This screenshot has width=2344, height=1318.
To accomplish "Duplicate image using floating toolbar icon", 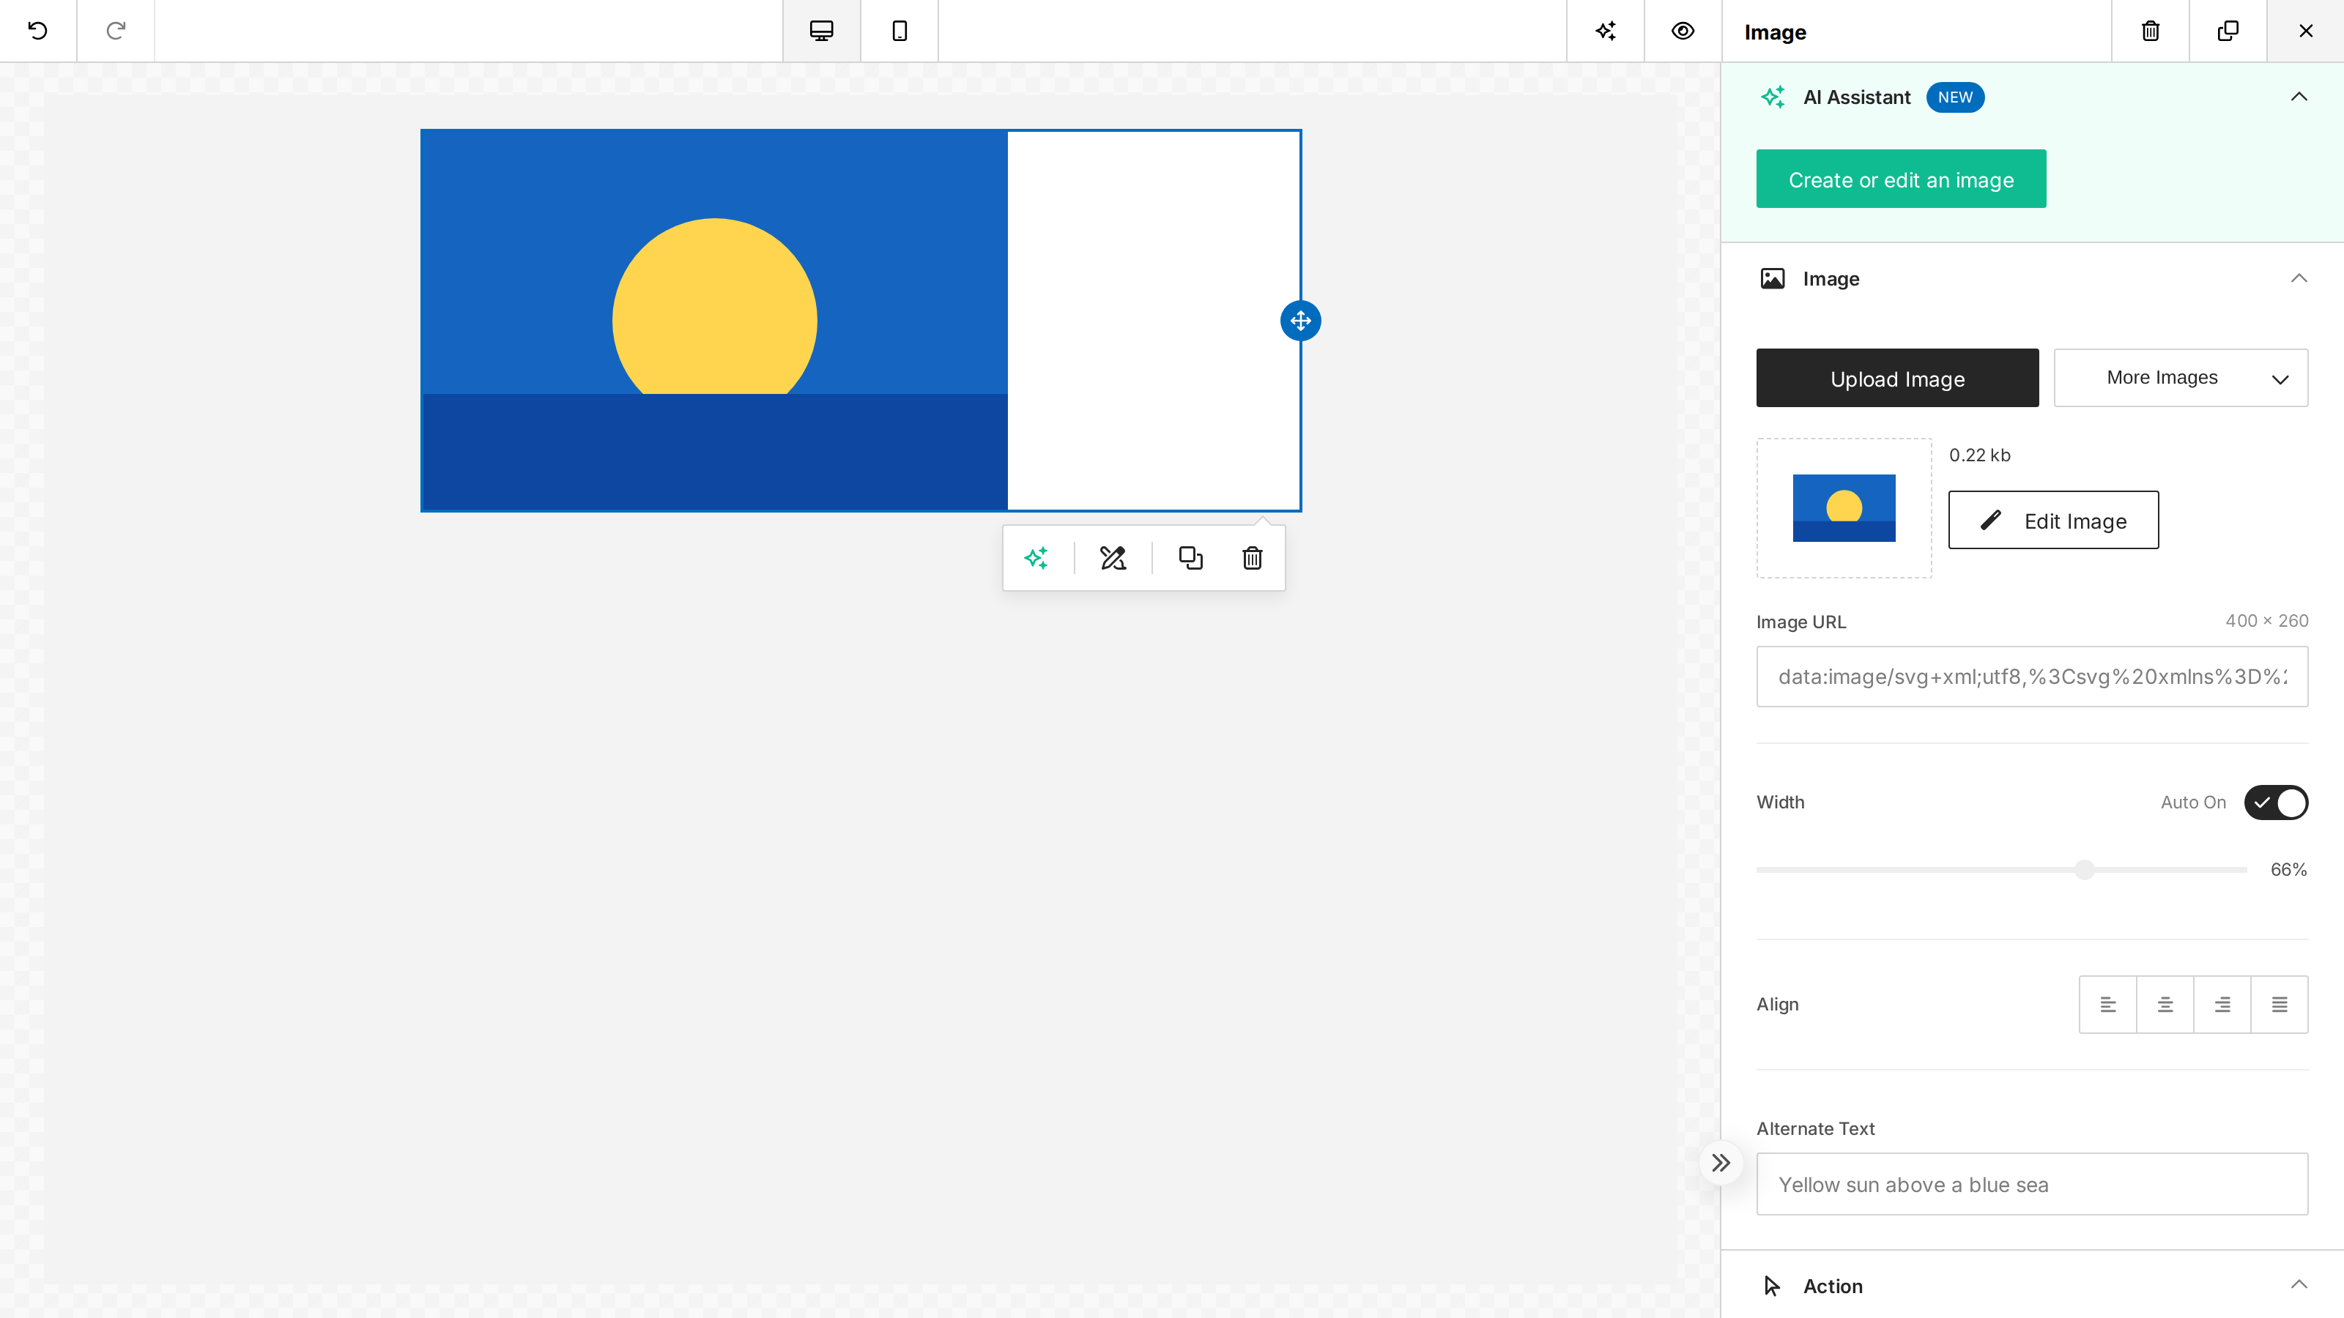I will pyautogui.click(x=1190, y=557).
